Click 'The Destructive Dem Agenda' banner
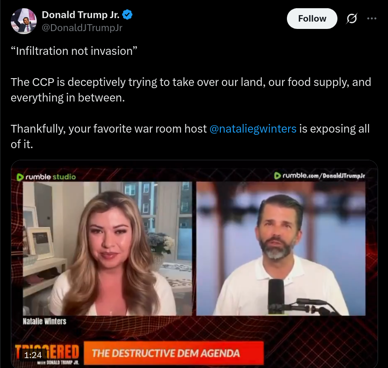The image size is (388, 368). (x=174, y=353)
